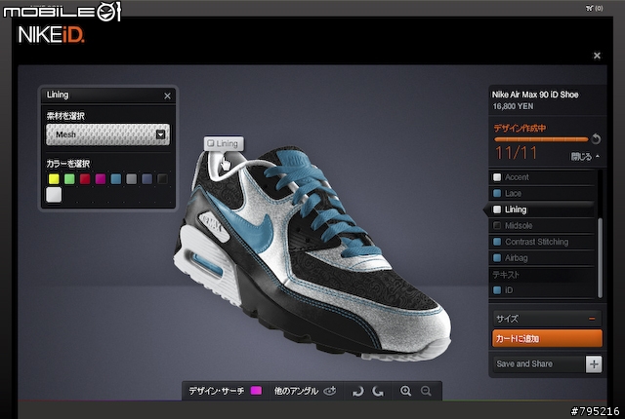
Task: Open デザイン・サーチ design search
Action: point(217,391)
